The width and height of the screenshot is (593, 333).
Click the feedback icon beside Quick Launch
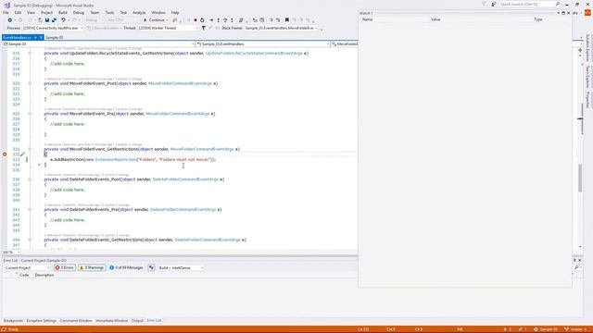494,4
